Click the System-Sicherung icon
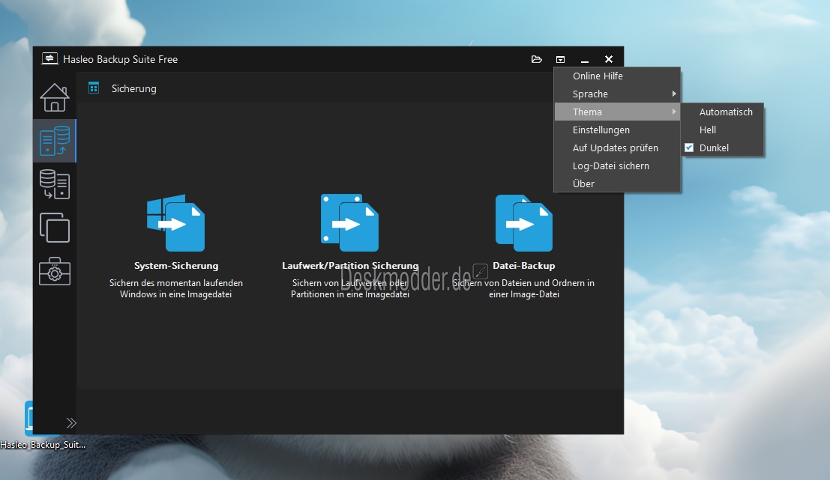This screenshot has height=480, width=830. point(175,222)
